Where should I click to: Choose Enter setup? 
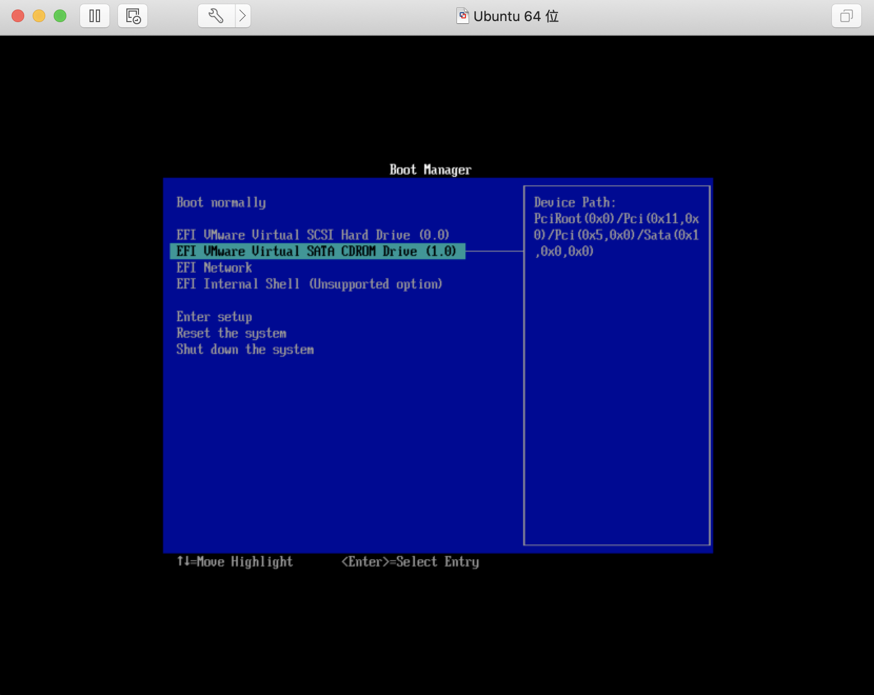tap(214, 316)
